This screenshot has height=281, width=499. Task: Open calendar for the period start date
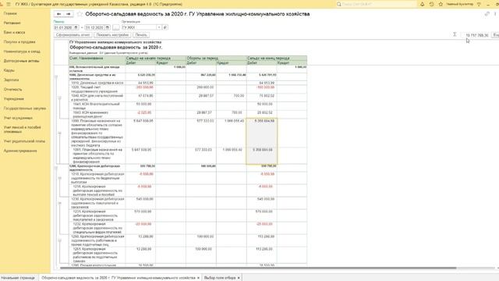[x=76, y=27]
